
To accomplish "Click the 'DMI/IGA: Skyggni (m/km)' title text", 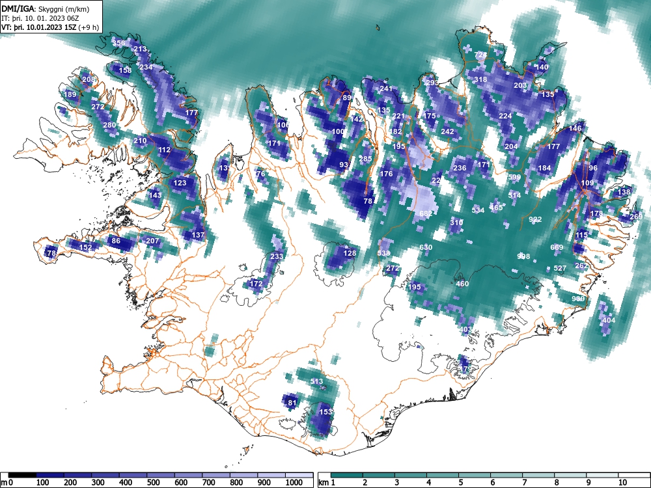I will [46, 8].
